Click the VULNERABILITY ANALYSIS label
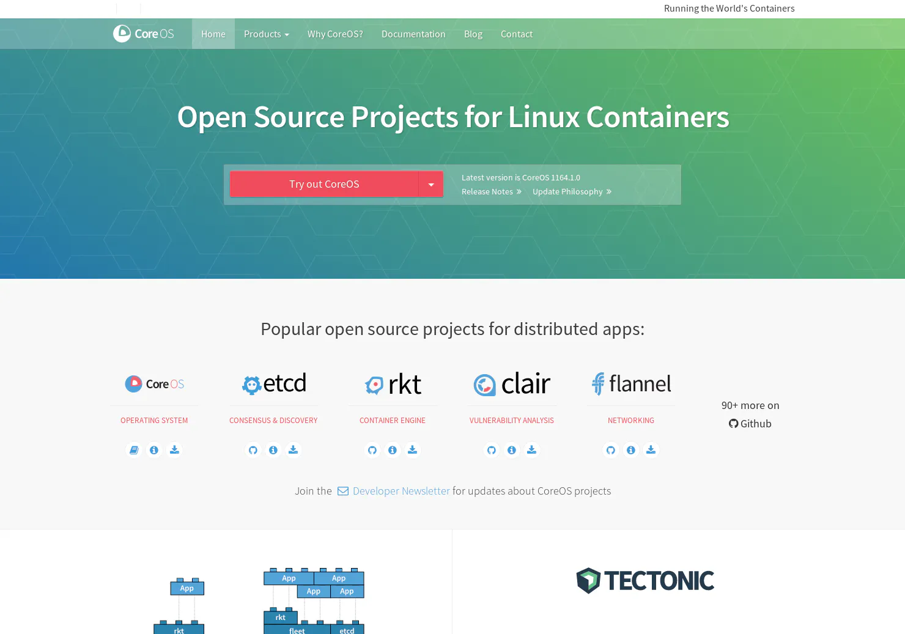This screenshot has width=905, height=634. click(x=512, y=421)
